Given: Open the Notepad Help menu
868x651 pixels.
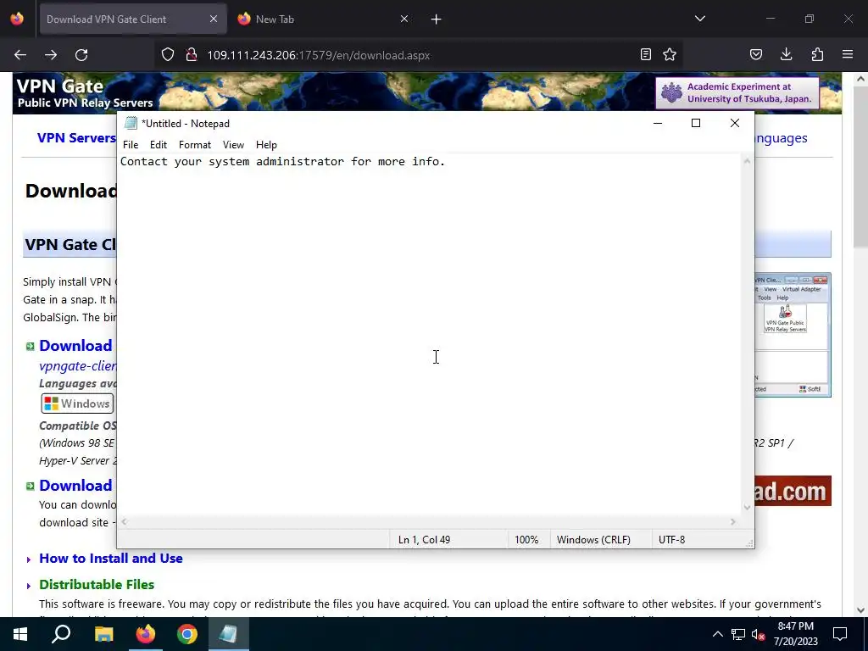Looking at the screenshot, I should point(266,144).
